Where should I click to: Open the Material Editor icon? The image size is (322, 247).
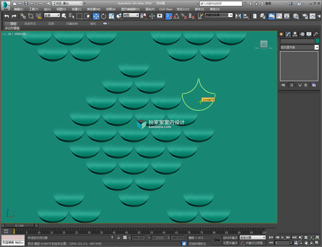tap(296, 16)
